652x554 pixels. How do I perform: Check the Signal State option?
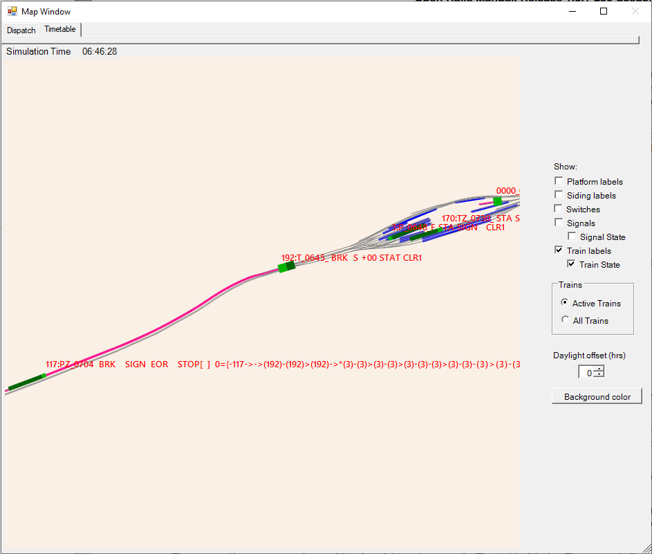[572, 237]
